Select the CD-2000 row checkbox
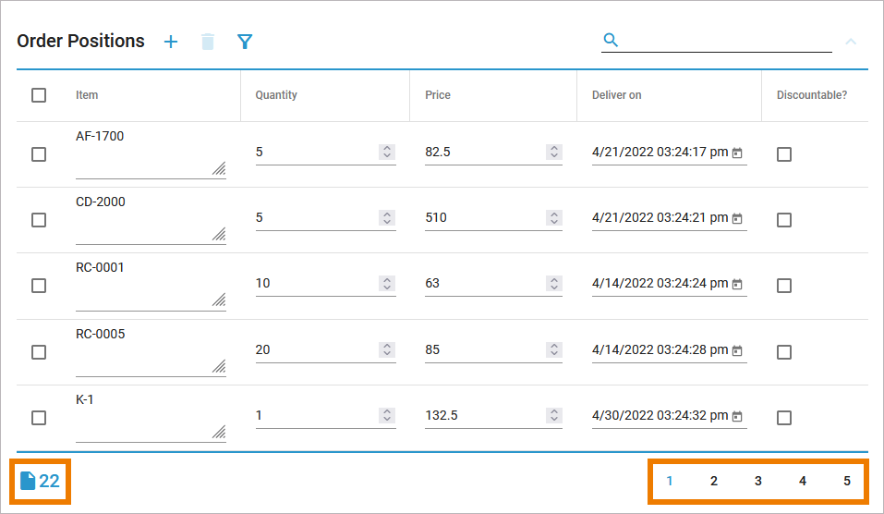 coord(39,220)
